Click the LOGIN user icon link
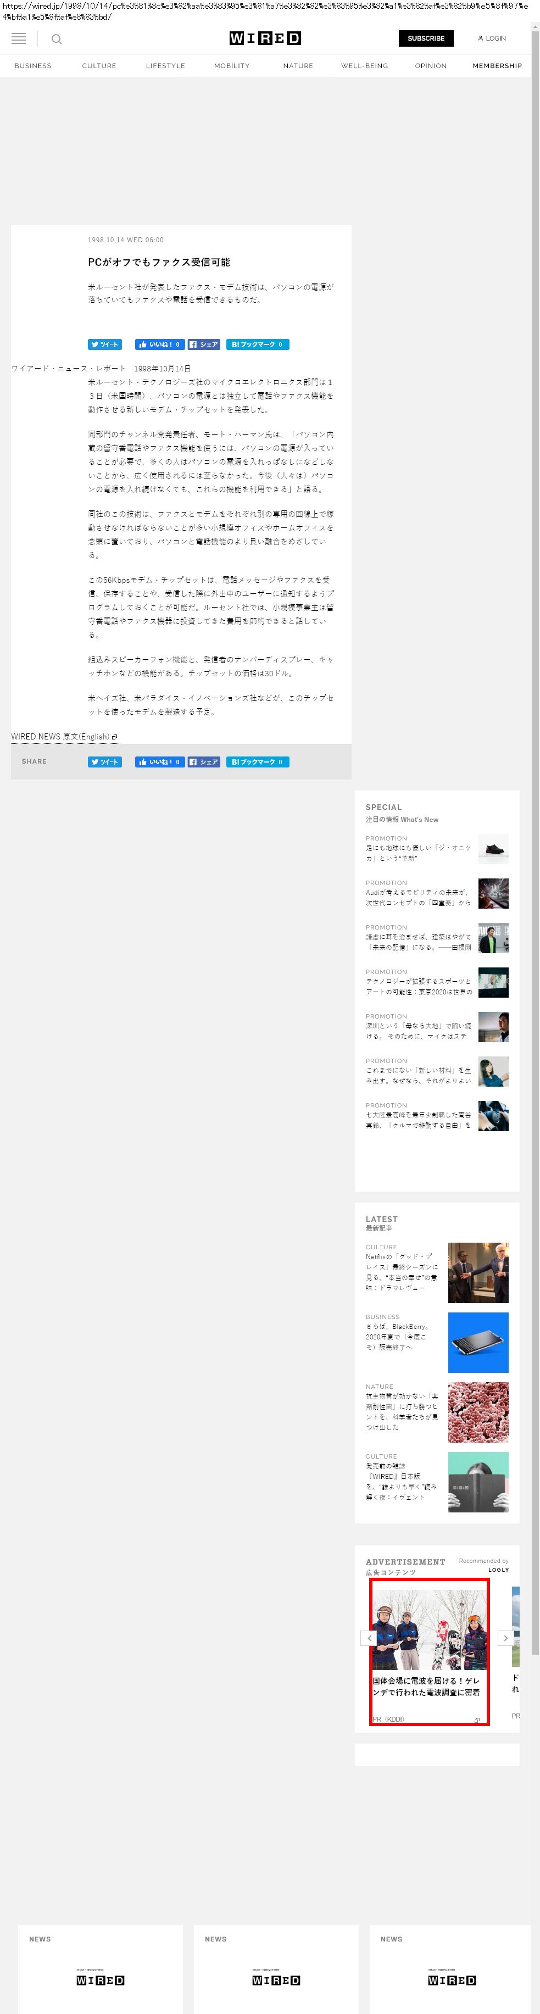The width and height of the screenshot is (540, 2014). point(492,38)
